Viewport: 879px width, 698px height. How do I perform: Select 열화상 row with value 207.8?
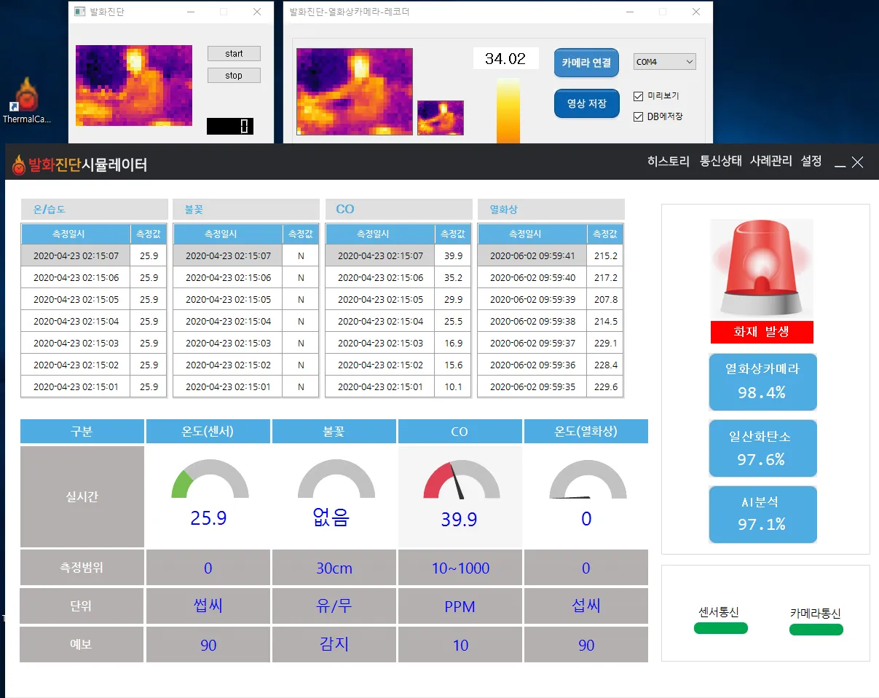click(551, 300)
